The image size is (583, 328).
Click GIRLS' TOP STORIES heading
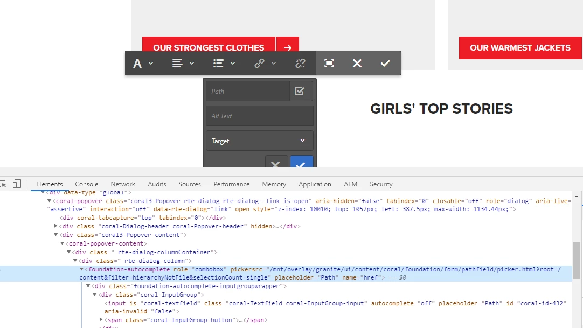441,109
